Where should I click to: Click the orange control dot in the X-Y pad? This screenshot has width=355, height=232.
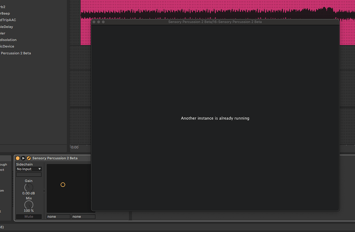point(63,184)
